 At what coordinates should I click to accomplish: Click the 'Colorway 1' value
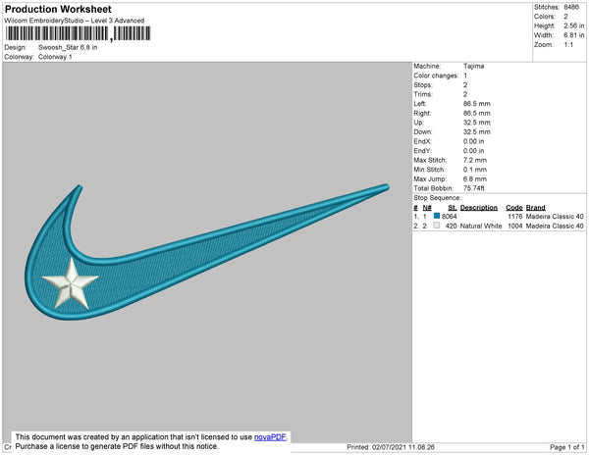tap(55, 57)
